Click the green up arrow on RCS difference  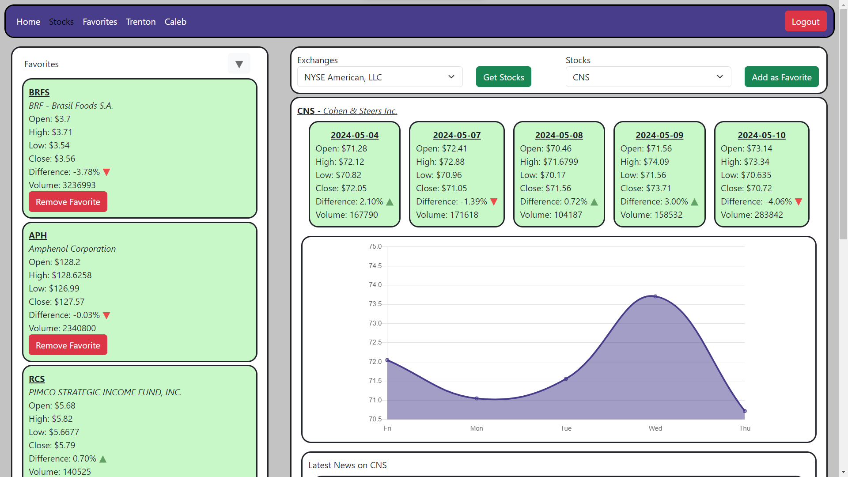point(103,459)
